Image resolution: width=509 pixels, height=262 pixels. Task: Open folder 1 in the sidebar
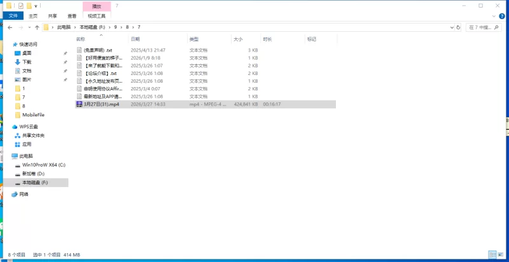(24, 88)
